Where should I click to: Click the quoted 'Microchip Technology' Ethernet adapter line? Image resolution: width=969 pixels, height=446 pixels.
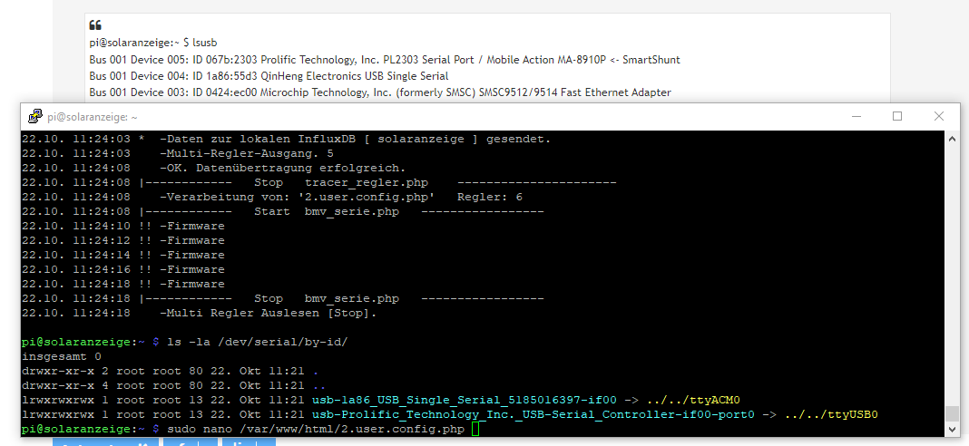[379, 92]
